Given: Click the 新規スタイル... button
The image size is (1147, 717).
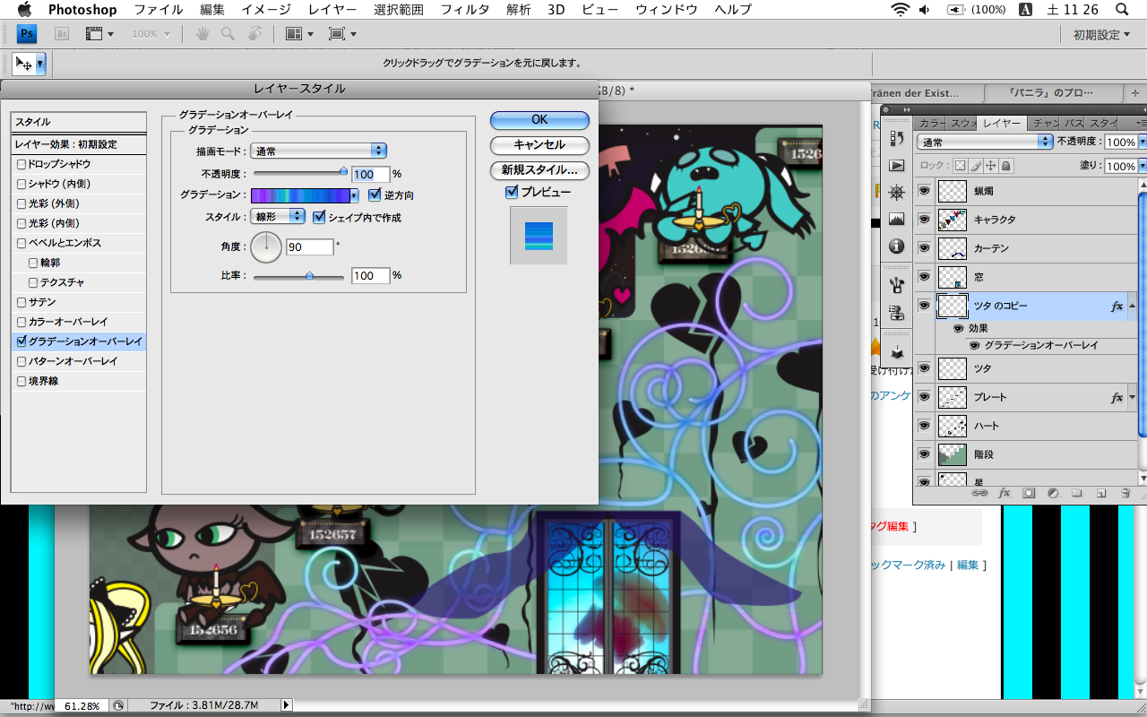Looking at the screenshot, I should tap(539, 169).
